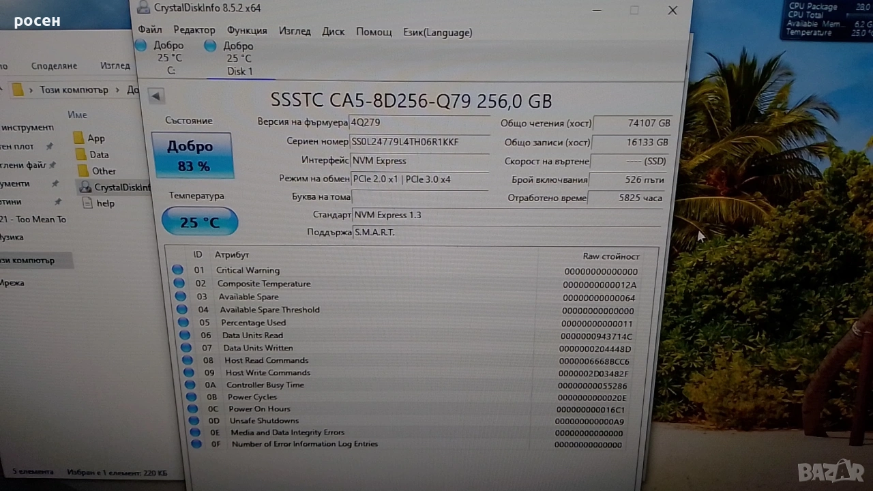
Task: Click the Percentage Used status circle
Action: (x=183, y=323)
